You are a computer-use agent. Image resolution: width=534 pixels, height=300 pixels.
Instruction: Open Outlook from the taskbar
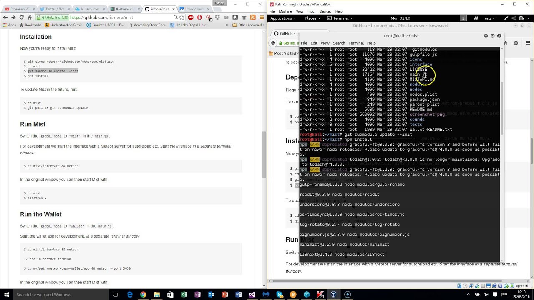[x=212, y=295]
